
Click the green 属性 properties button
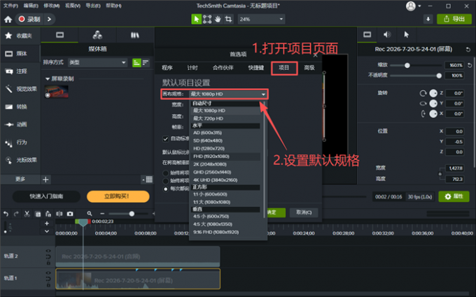(454, 196)
